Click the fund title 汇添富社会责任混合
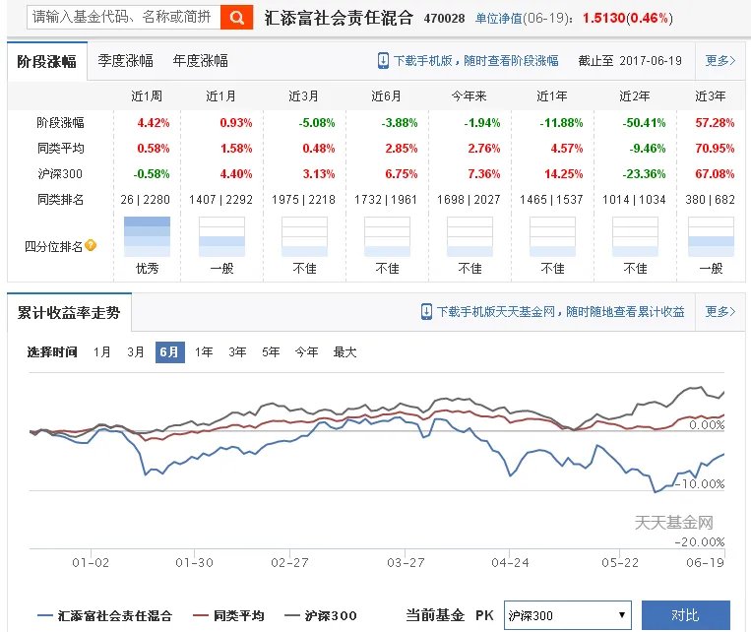The width and height of the screenshot is (751, 632). pos(339,18)
